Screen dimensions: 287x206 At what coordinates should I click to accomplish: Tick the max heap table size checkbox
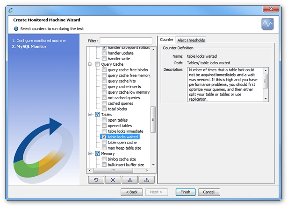104,148
